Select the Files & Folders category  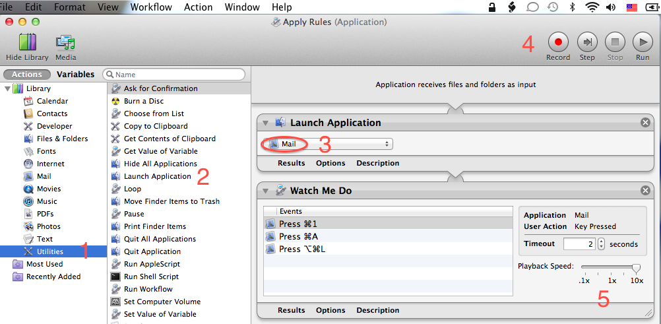point(62,139)
